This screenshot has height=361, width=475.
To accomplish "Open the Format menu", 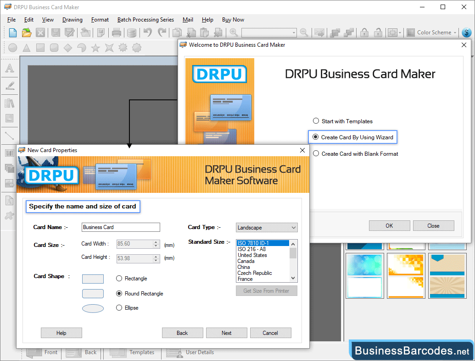I will tap(100, 20).
